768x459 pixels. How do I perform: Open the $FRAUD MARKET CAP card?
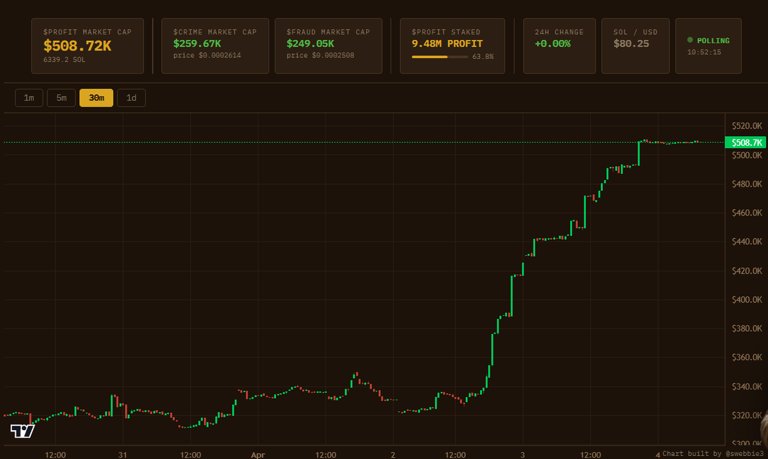click(328, 46)
